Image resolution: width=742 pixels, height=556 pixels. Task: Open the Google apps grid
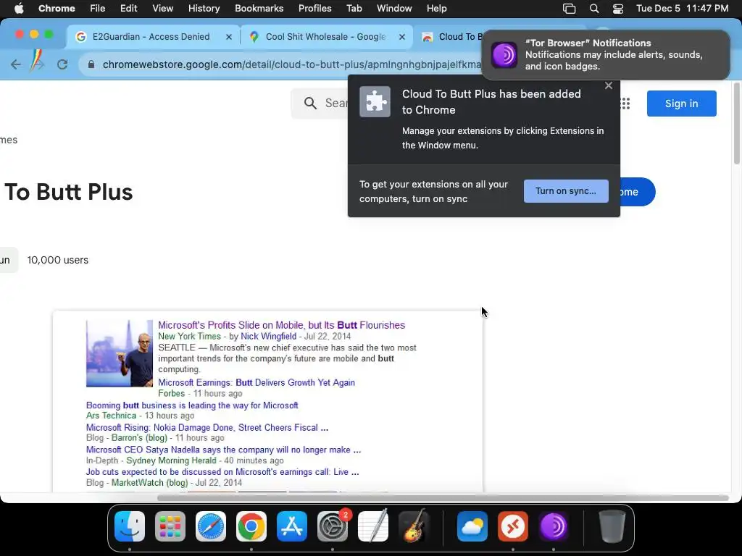625,103
